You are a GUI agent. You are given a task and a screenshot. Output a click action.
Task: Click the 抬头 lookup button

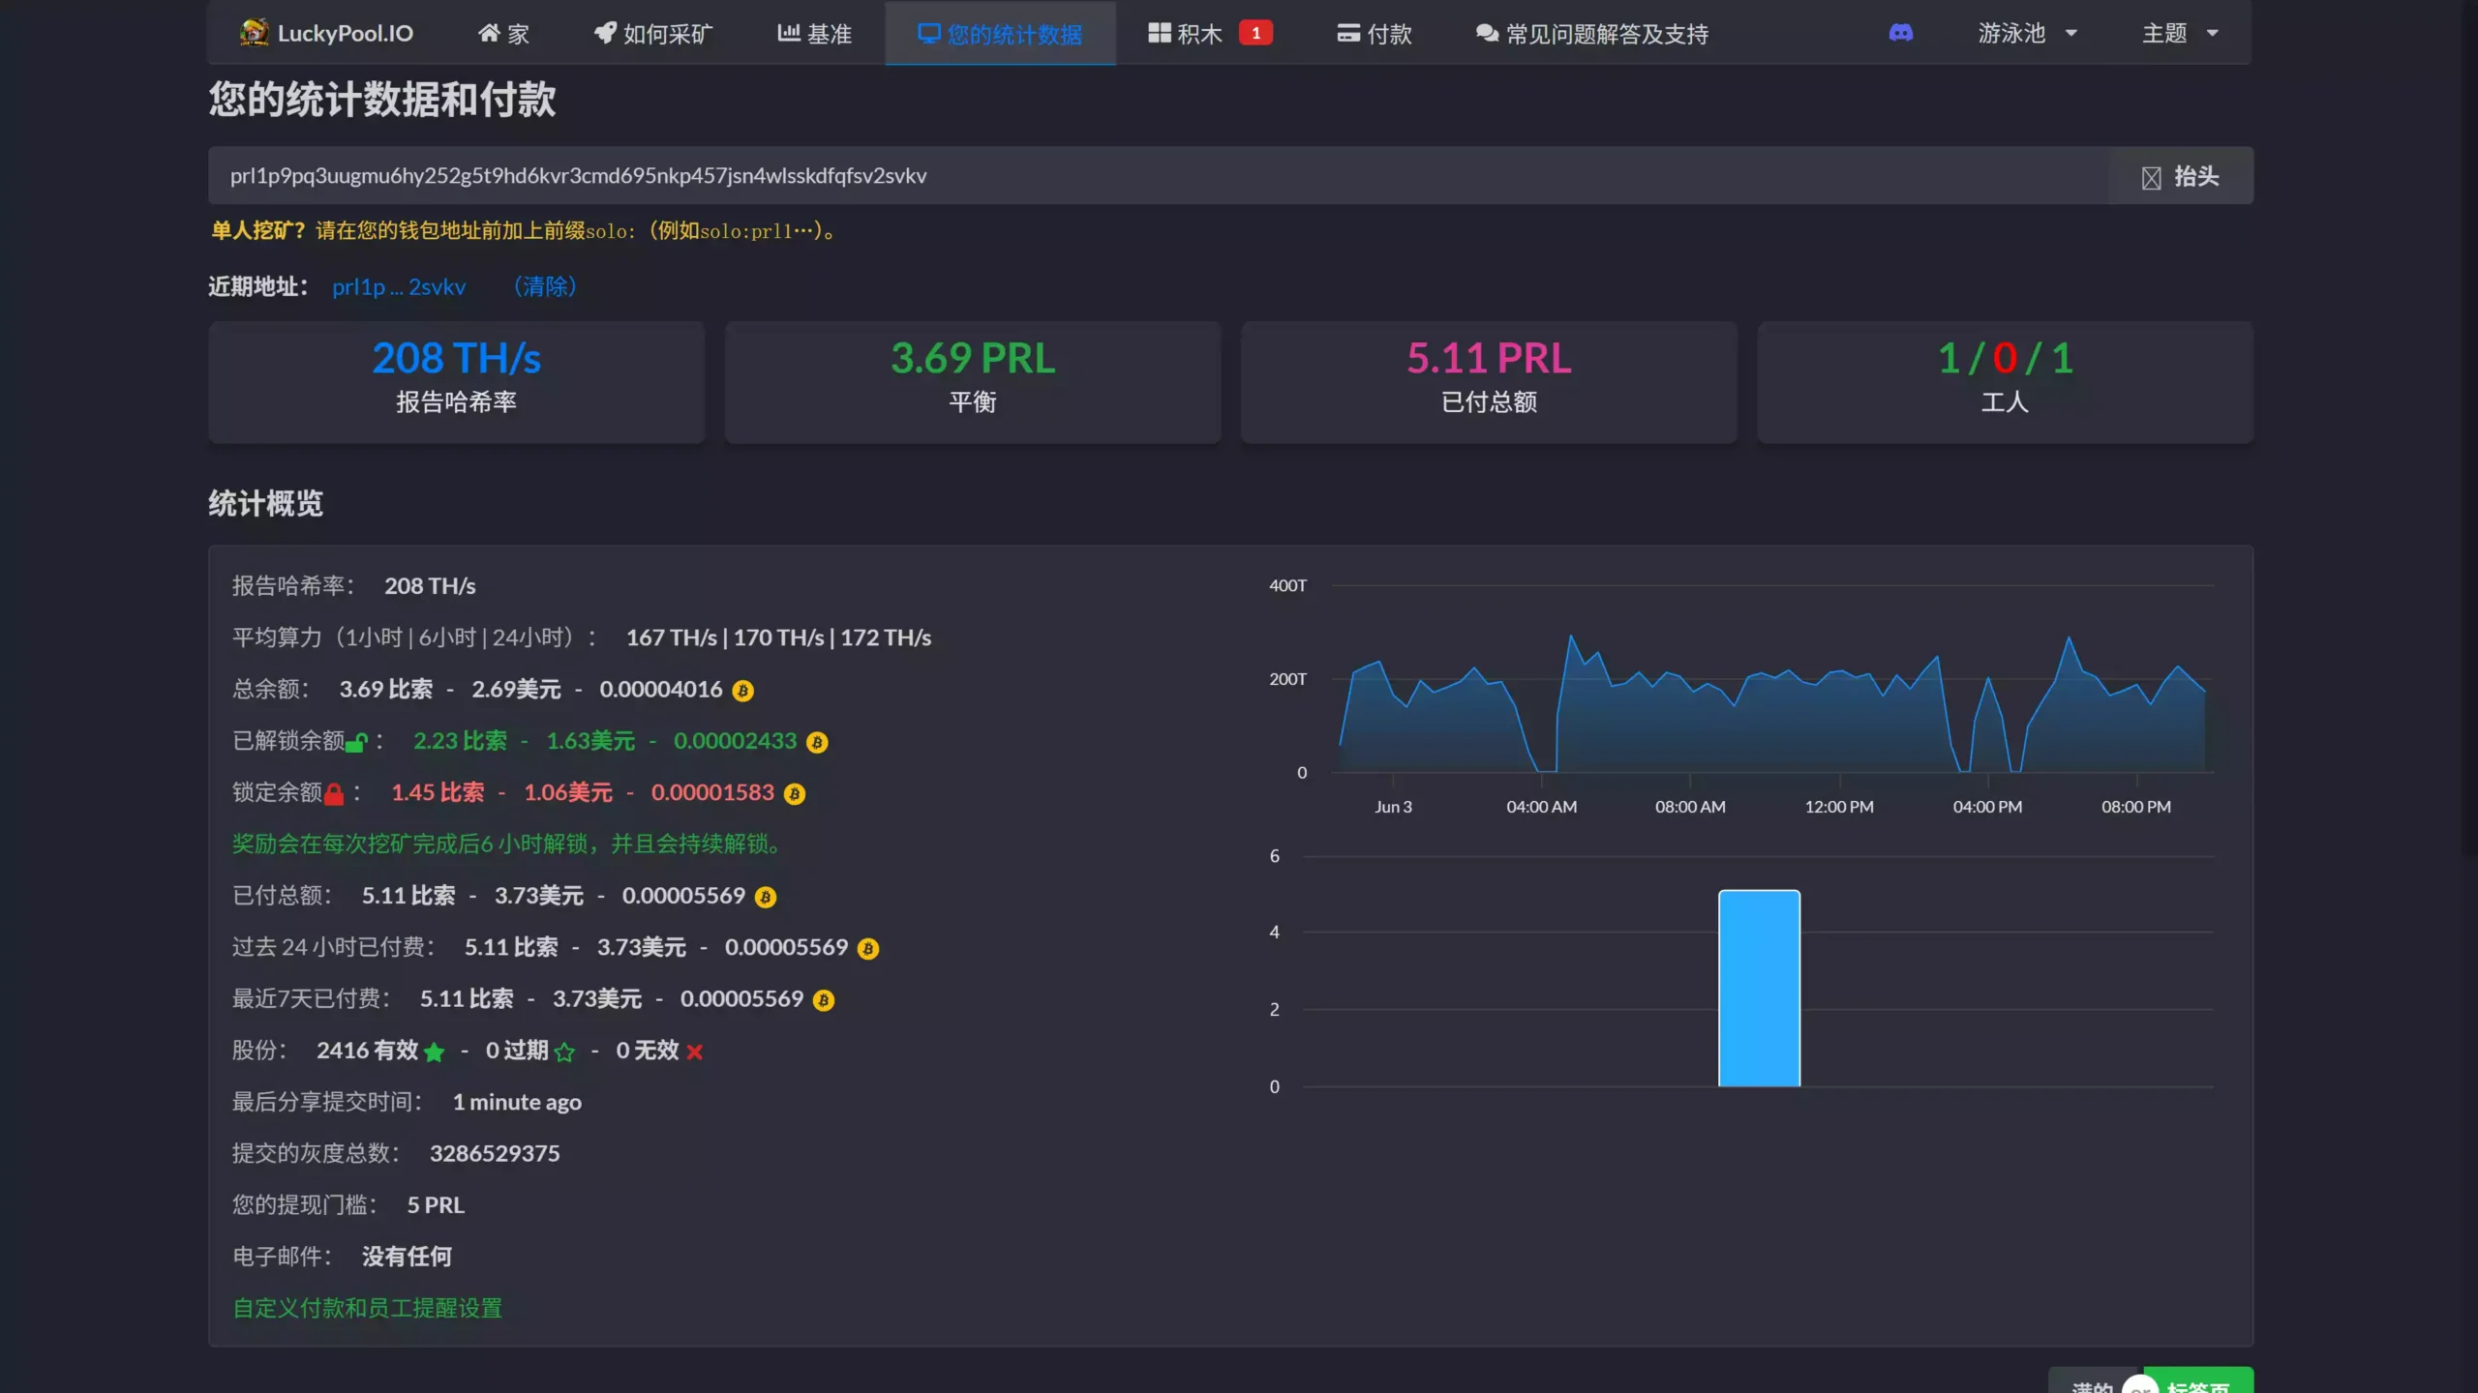pyautogui.click(x=2181, y=176)
